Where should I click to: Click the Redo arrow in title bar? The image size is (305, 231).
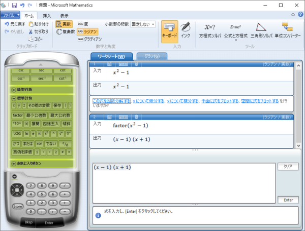[x=30, y=5]
